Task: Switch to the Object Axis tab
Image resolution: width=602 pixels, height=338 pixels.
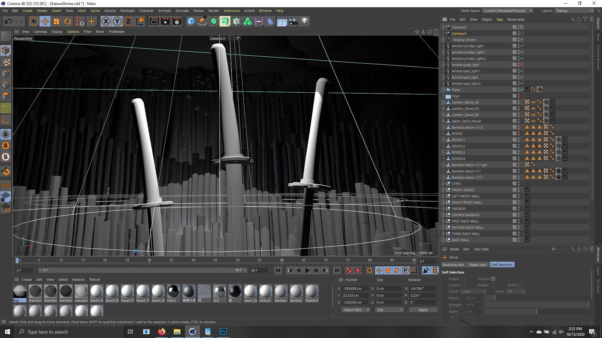Action: [477, 265]
